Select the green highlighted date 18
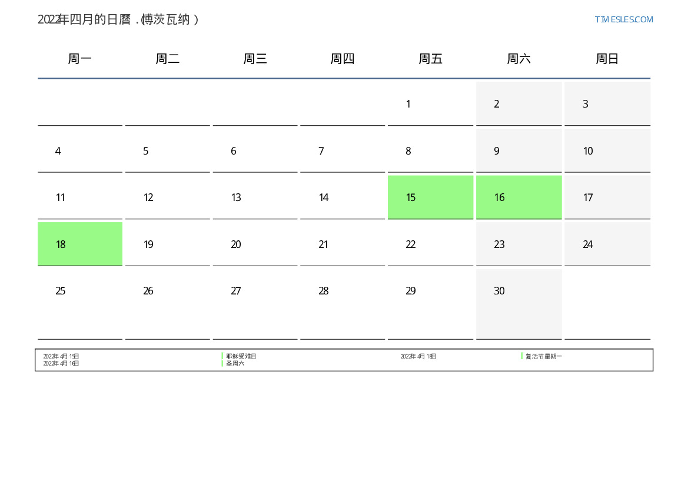The height and width of the screenshot is (486, 688). pyautogui.click(x=80, y=244)
